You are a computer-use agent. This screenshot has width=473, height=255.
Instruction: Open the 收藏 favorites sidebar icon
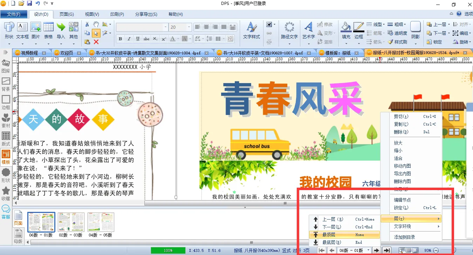point(6,193)
